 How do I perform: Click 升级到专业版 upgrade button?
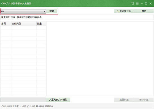coord(124,11)
